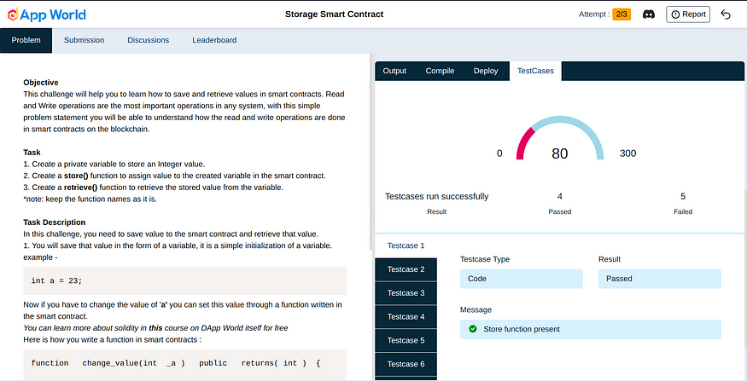Switch to the Deploy tab
Viewport: 747px width, 381px height.
[486, 71]
